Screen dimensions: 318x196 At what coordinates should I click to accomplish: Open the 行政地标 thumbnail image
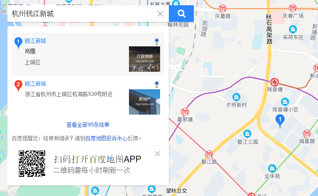[144, 59]
